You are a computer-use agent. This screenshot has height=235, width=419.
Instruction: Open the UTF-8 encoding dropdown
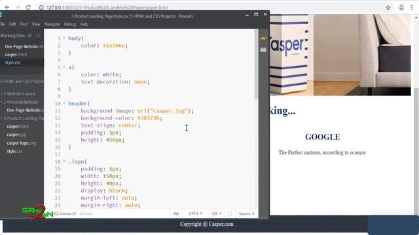[195, 213]
